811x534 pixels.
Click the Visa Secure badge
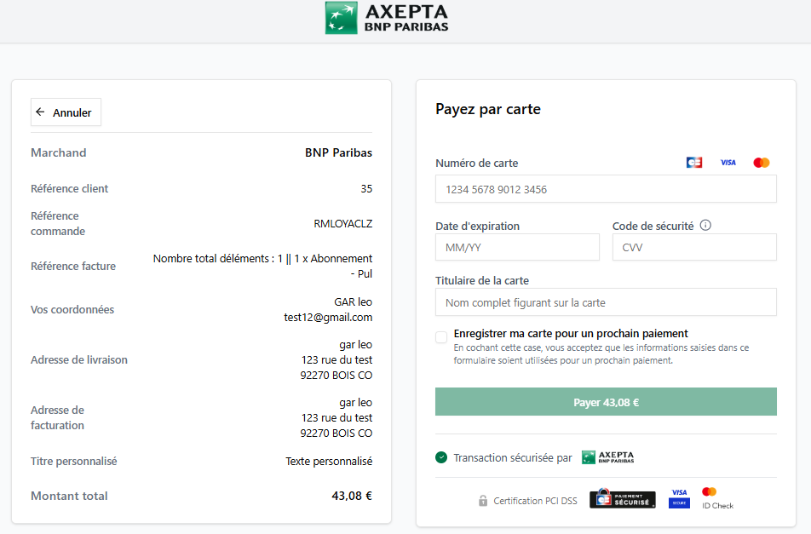679,498
